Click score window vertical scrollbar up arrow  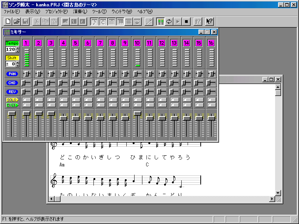click(x=278, y=87)
